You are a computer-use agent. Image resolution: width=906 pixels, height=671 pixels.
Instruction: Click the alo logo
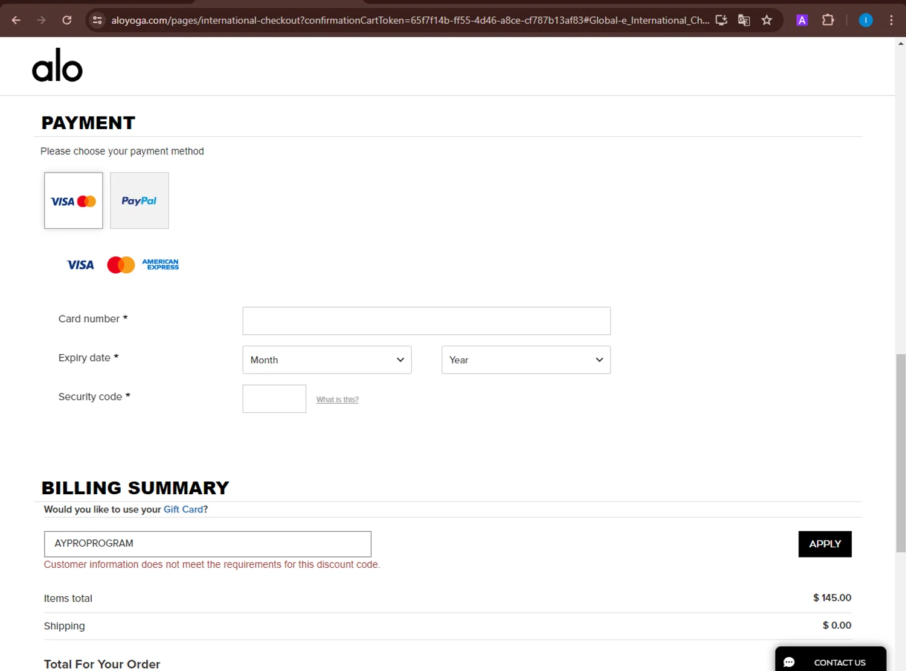(x=57, y=65)
